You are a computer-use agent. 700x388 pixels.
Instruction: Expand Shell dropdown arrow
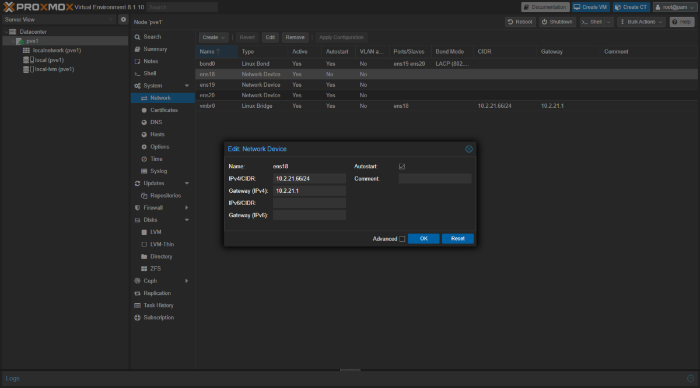(x=609, y=22)
